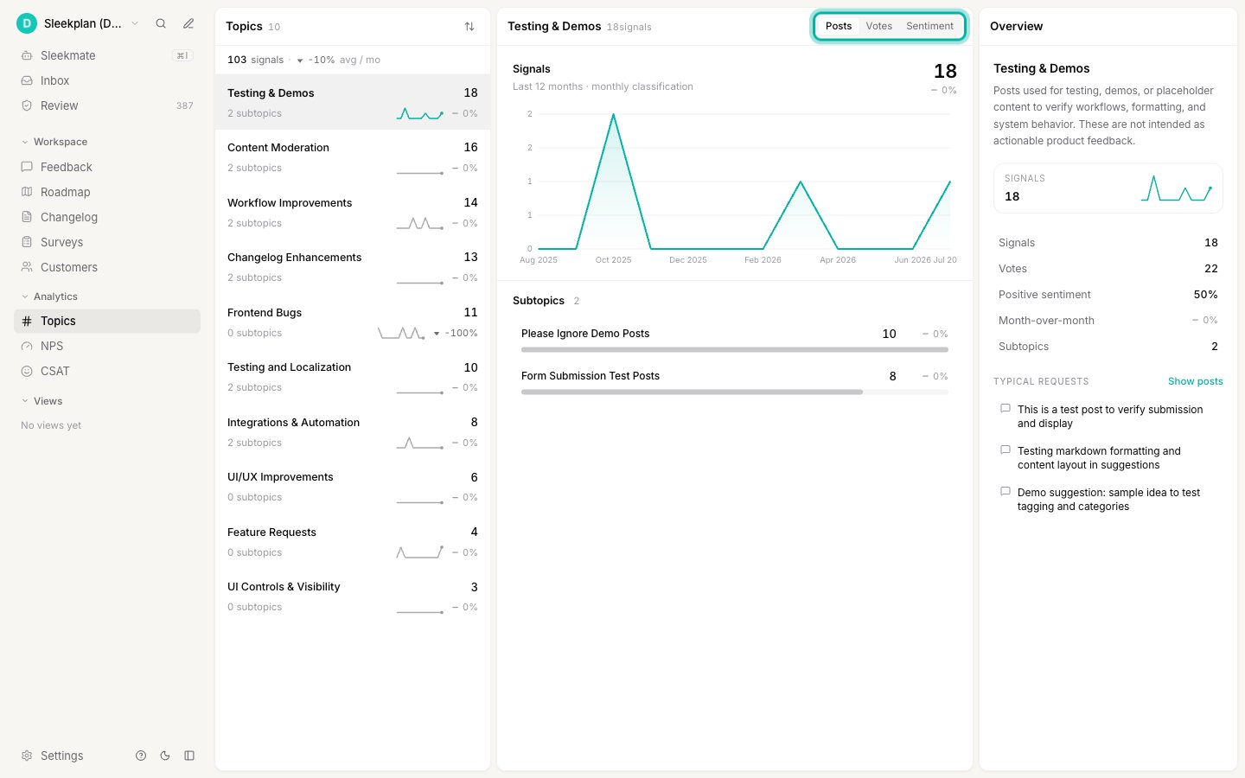Select Testing and Localization topic
This screenshot has width=1245, height=778.
pyautogui.click(x=353, y=377)
